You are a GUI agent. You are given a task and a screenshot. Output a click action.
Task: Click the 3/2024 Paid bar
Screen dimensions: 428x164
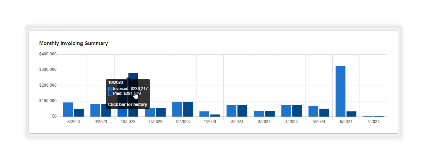270,113
